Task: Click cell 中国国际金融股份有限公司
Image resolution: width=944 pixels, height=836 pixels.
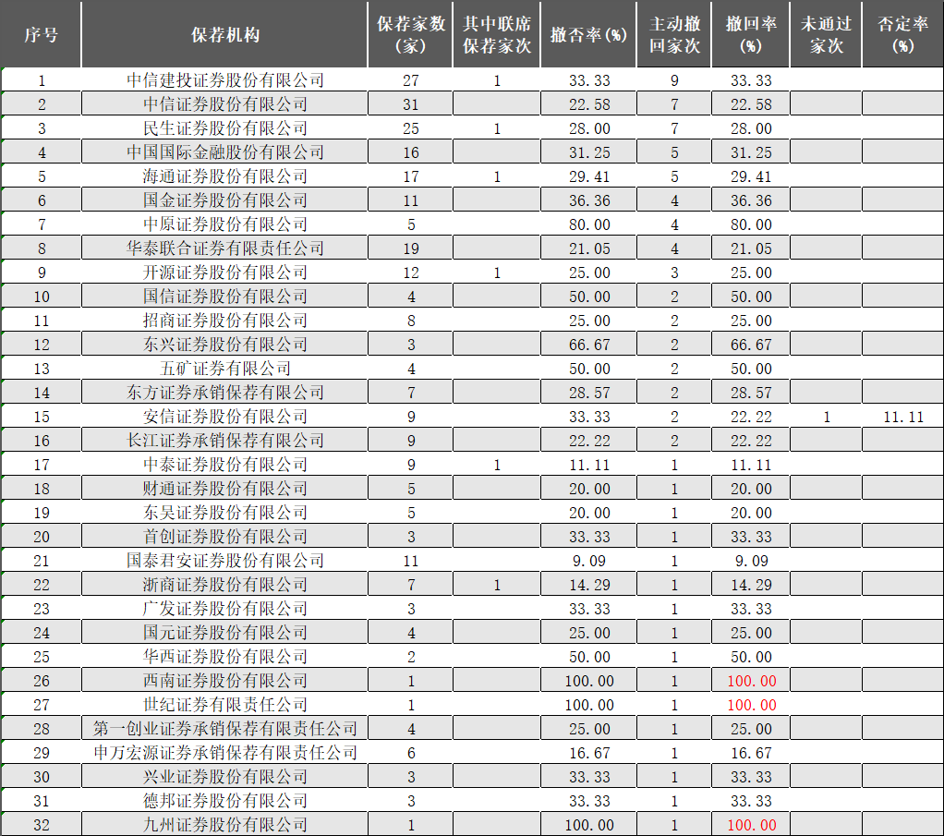Action: tap(224, 152)
